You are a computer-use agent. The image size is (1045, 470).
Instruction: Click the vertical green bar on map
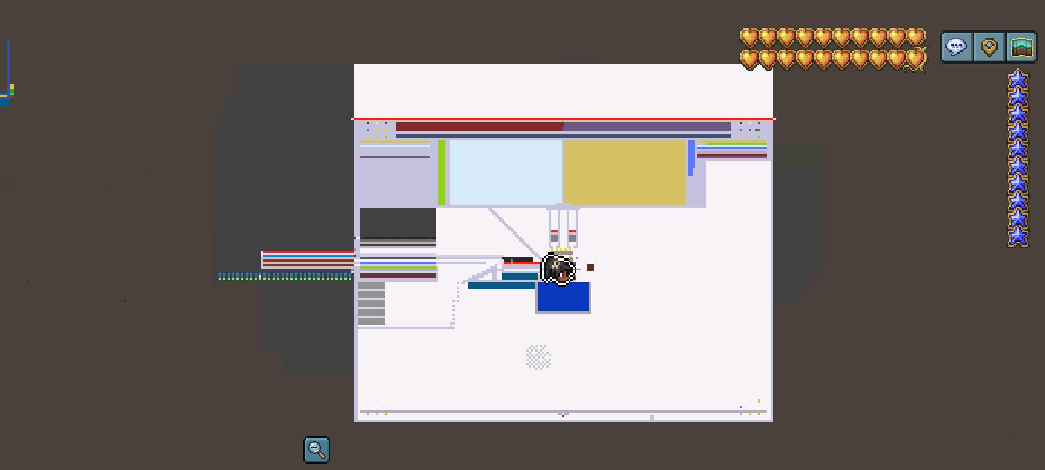[x=442, y=172]
